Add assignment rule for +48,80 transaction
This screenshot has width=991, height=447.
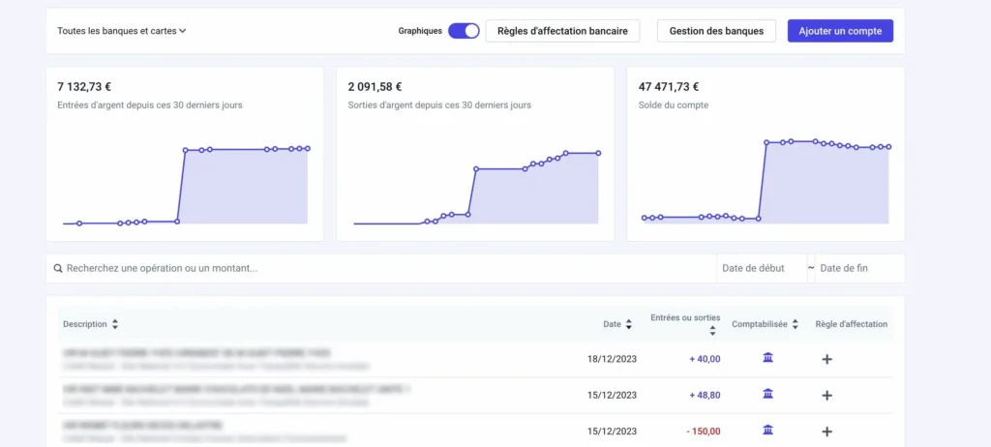click(826, 395)
